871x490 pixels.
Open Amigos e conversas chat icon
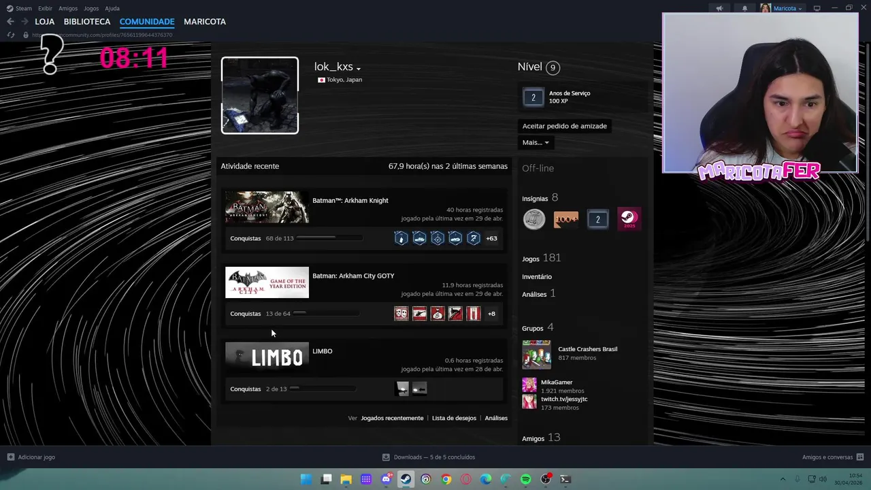[x=860, y=457]
